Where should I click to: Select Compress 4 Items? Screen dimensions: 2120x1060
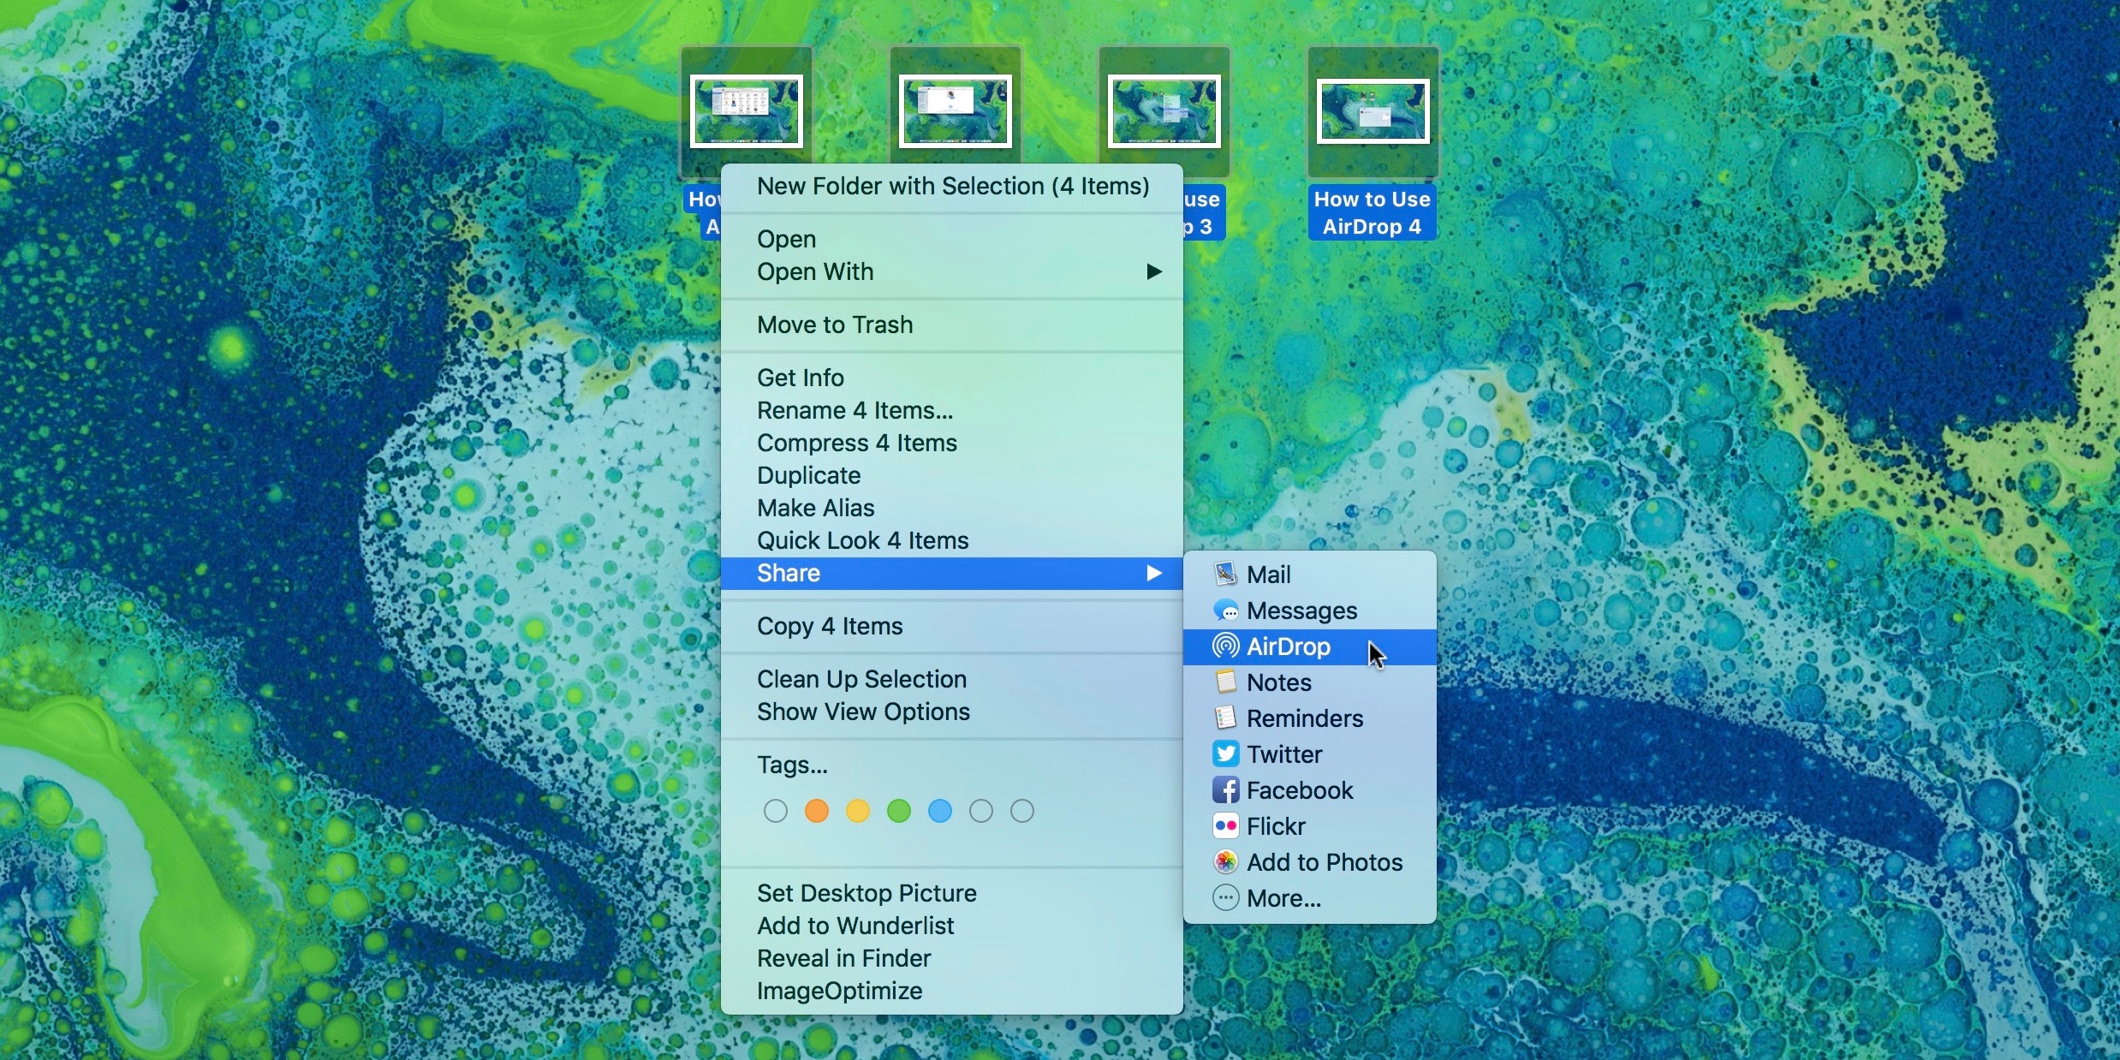coord(856,443)
